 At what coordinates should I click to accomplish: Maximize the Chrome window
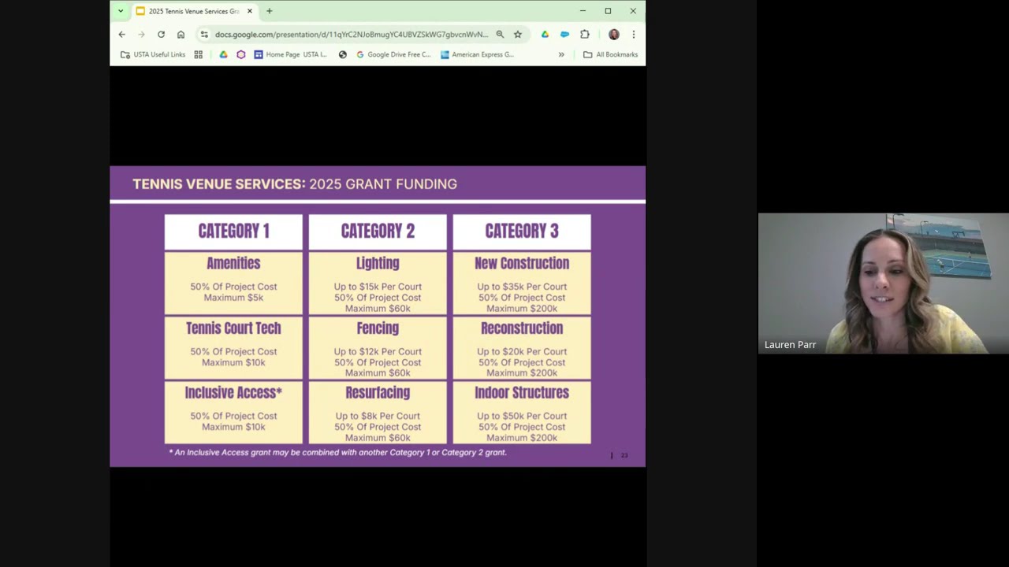tap(608, 11)
